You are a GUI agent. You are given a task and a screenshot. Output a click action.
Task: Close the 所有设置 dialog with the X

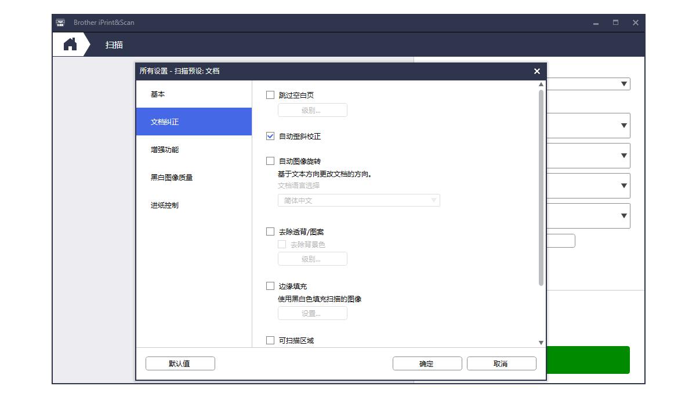536,71
